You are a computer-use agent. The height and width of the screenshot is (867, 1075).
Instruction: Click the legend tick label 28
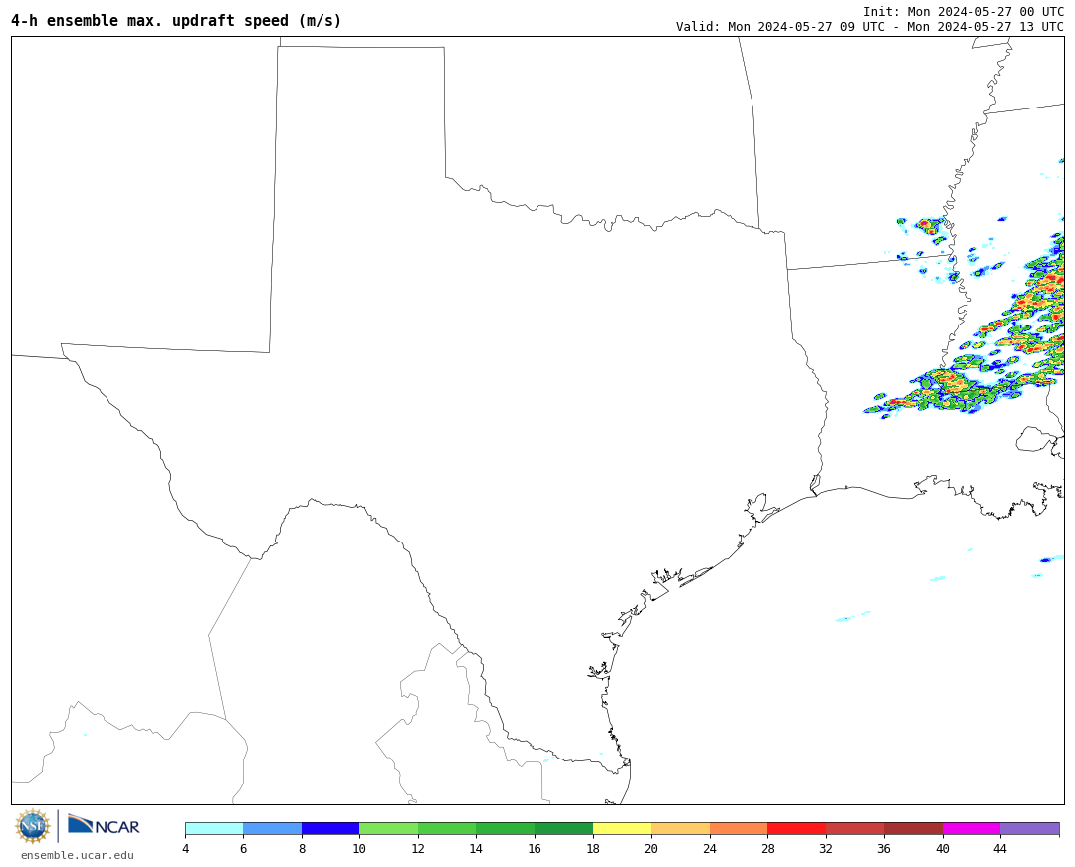coord(767,848)
